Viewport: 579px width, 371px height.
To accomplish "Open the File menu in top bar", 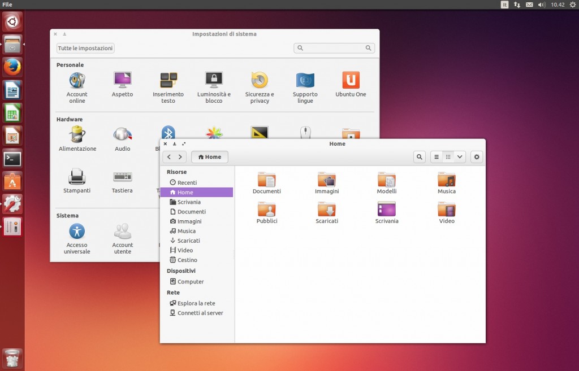I will [7, 5].
